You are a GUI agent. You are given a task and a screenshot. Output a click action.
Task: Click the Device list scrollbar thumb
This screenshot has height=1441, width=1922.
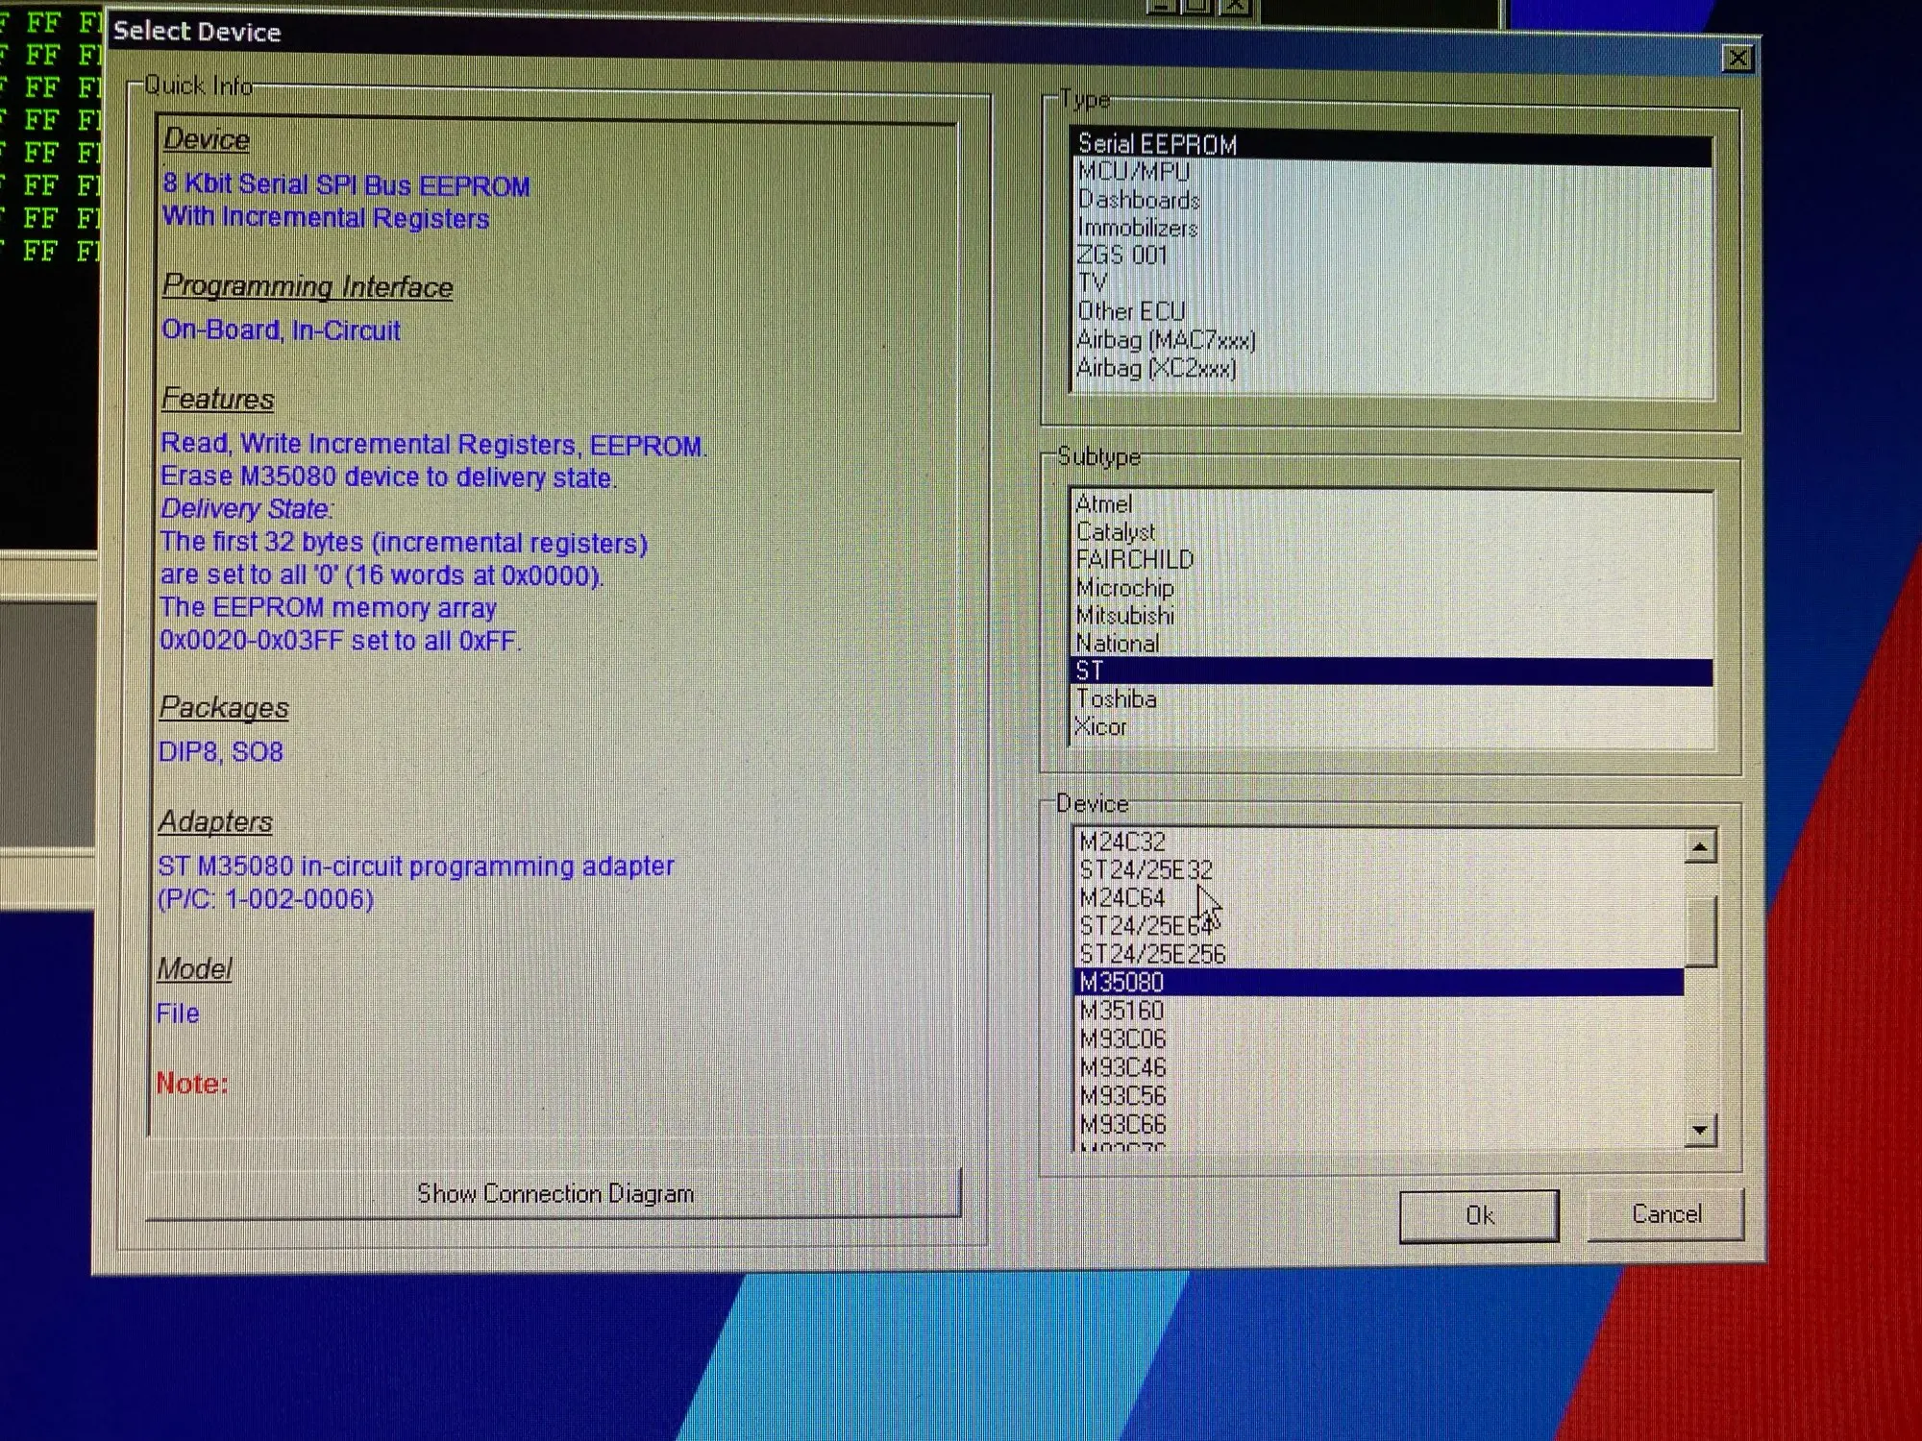(x=1700, y=930)
